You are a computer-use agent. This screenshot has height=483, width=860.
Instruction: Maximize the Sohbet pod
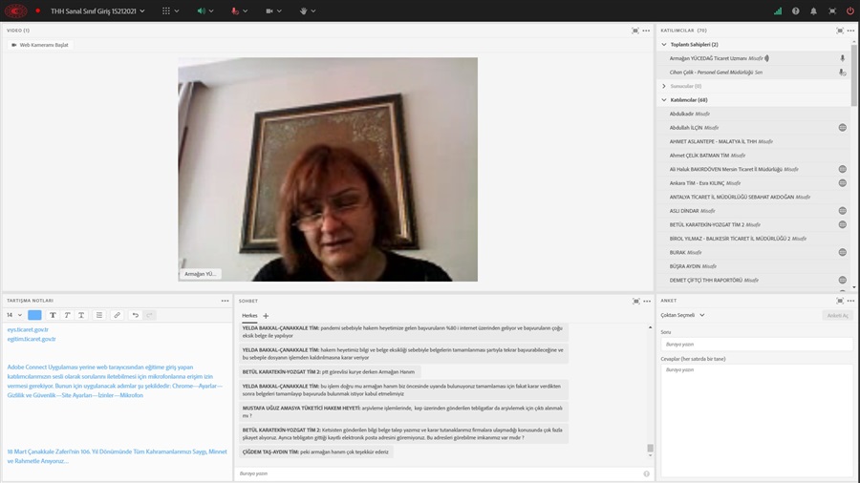pos(636,302)
